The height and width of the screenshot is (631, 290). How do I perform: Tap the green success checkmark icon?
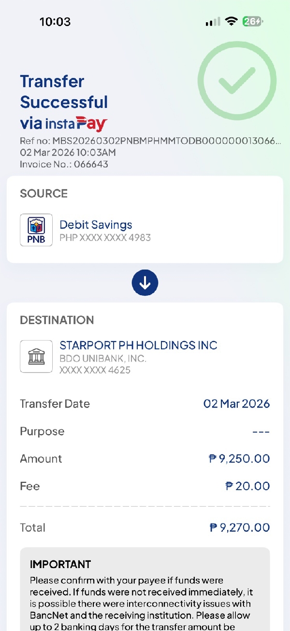pyautogui.click(x=237, y=81)
